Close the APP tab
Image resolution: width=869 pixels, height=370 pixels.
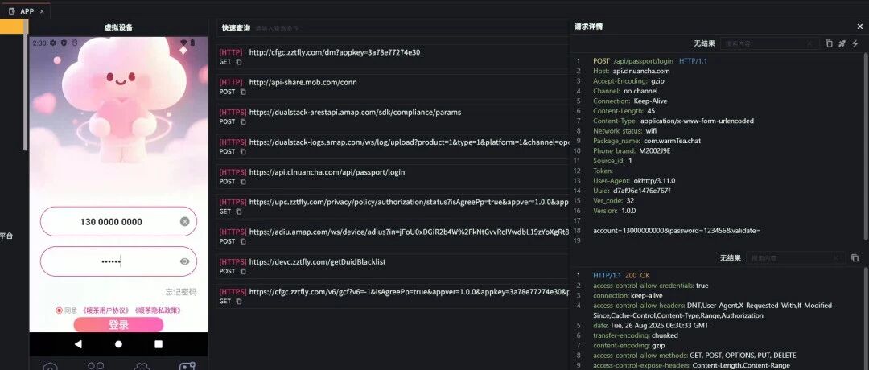point(42,11)
